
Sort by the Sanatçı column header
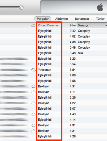tap(83, 25)
